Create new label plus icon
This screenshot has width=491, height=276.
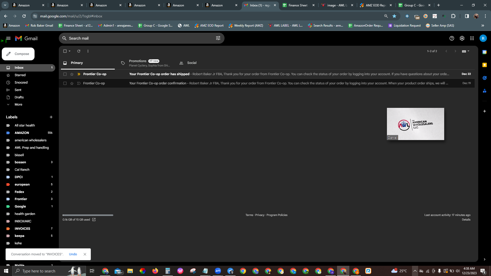click(51, 117)
